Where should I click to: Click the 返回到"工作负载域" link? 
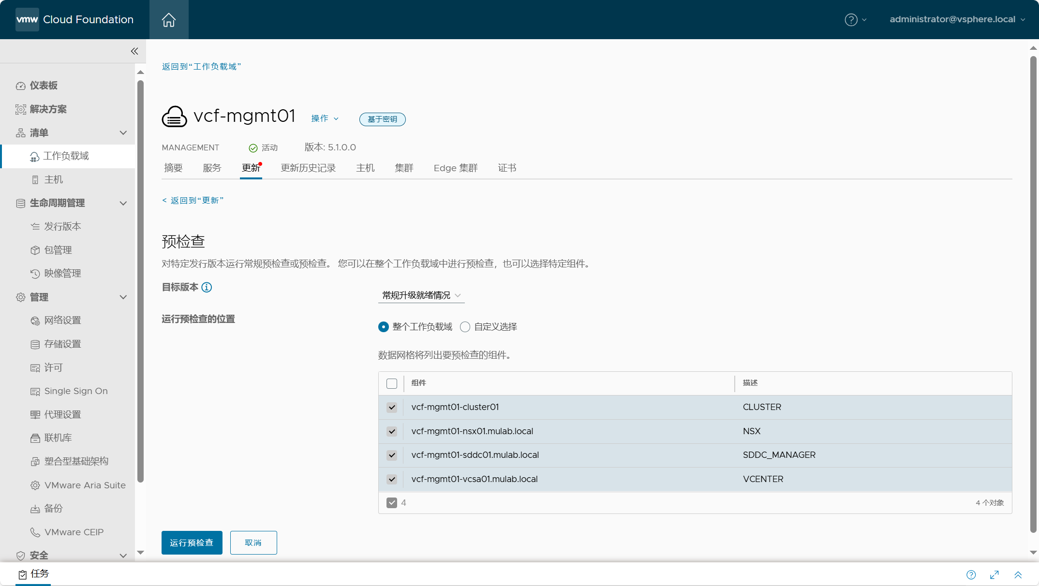[201, 67]
